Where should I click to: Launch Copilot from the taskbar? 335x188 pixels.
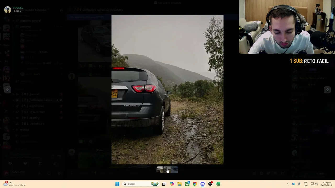[x=172, y=184]
